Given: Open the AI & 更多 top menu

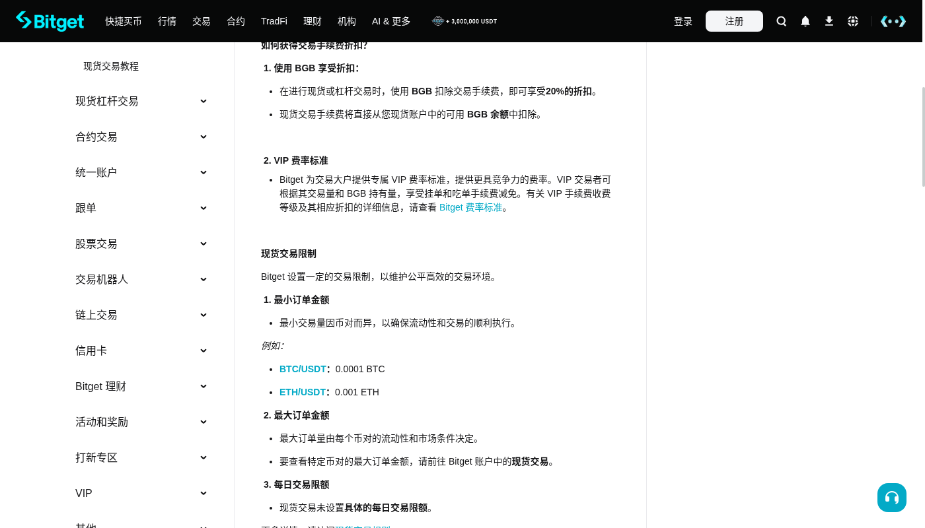Looking at the screenshot, I should click(391, 21).
